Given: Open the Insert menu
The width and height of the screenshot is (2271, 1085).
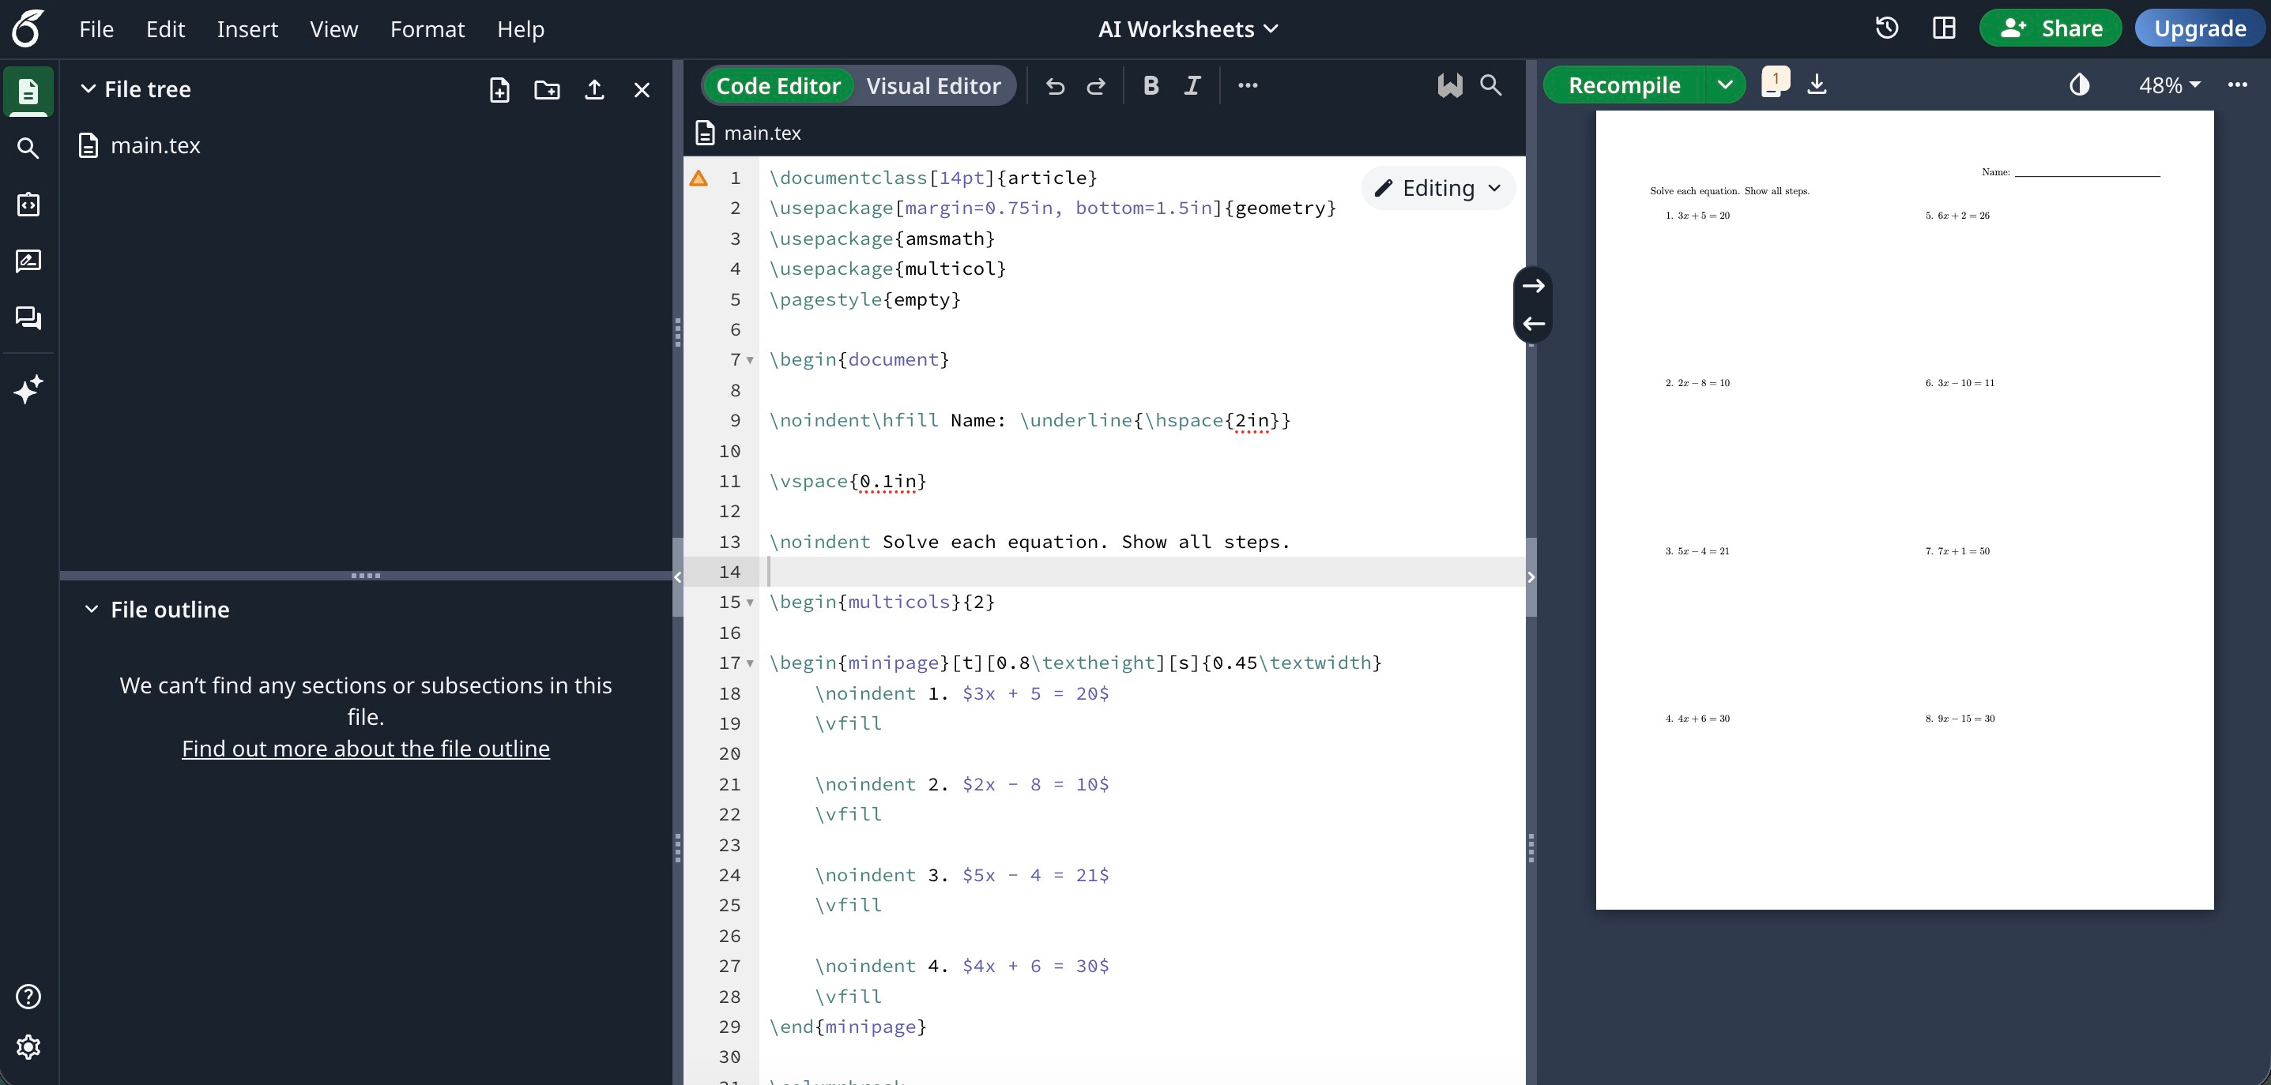Looking at the screenshot, I should click(x=247, y=29).
